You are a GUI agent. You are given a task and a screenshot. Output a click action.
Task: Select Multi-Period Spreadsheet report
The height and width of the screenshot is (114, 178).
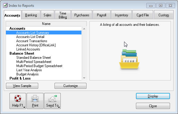[44, 62]
